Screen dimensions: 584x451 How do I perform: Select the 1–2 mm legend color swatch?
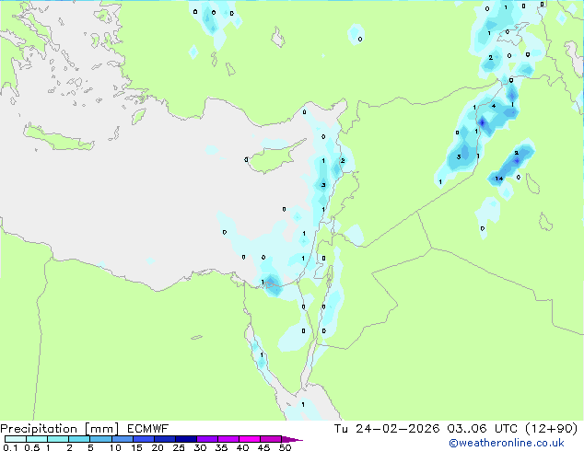click(x=58, y=439)
